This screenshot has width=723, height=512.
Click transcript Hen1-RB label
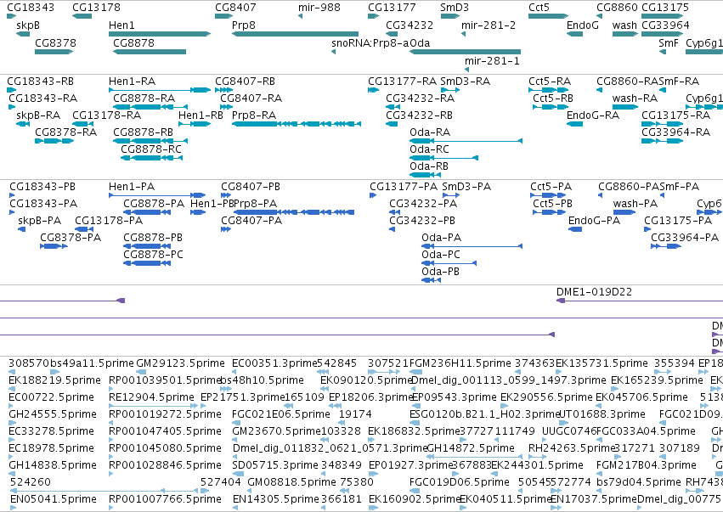coord(201,115)
